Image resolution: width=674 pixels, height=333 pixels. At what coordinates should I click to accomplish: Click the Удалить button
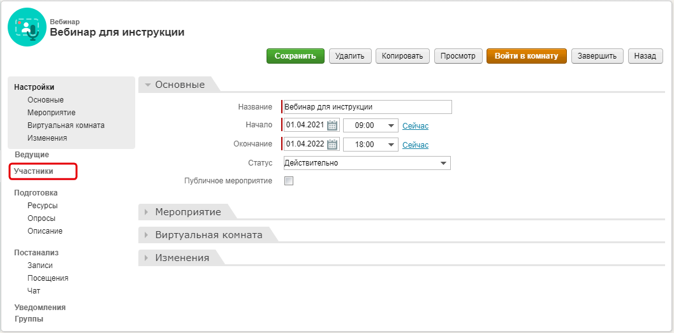point(350,56)
